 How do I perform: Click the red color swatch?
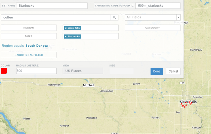pos(4,71)
